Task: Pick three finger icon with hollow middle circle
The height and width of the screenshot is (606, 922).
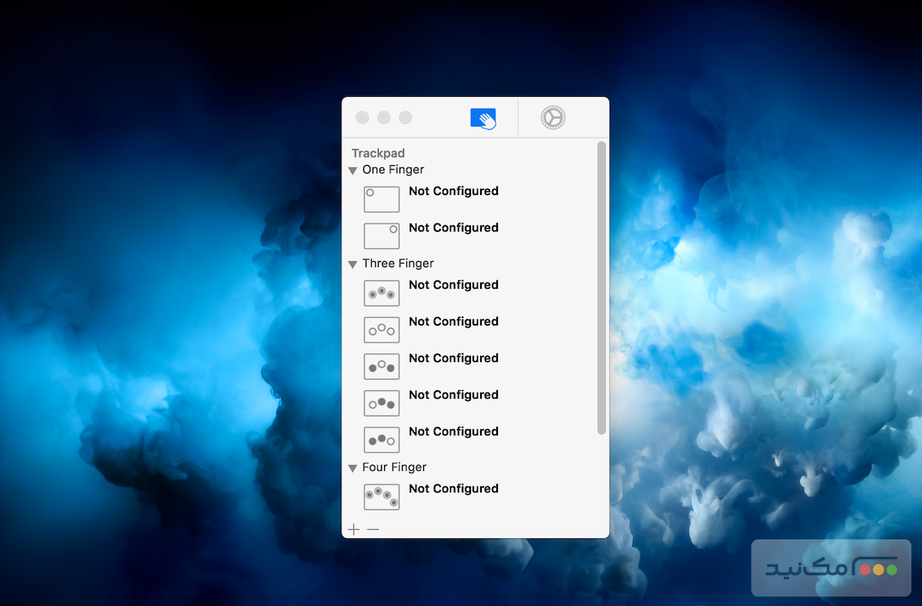Action: 381,366
